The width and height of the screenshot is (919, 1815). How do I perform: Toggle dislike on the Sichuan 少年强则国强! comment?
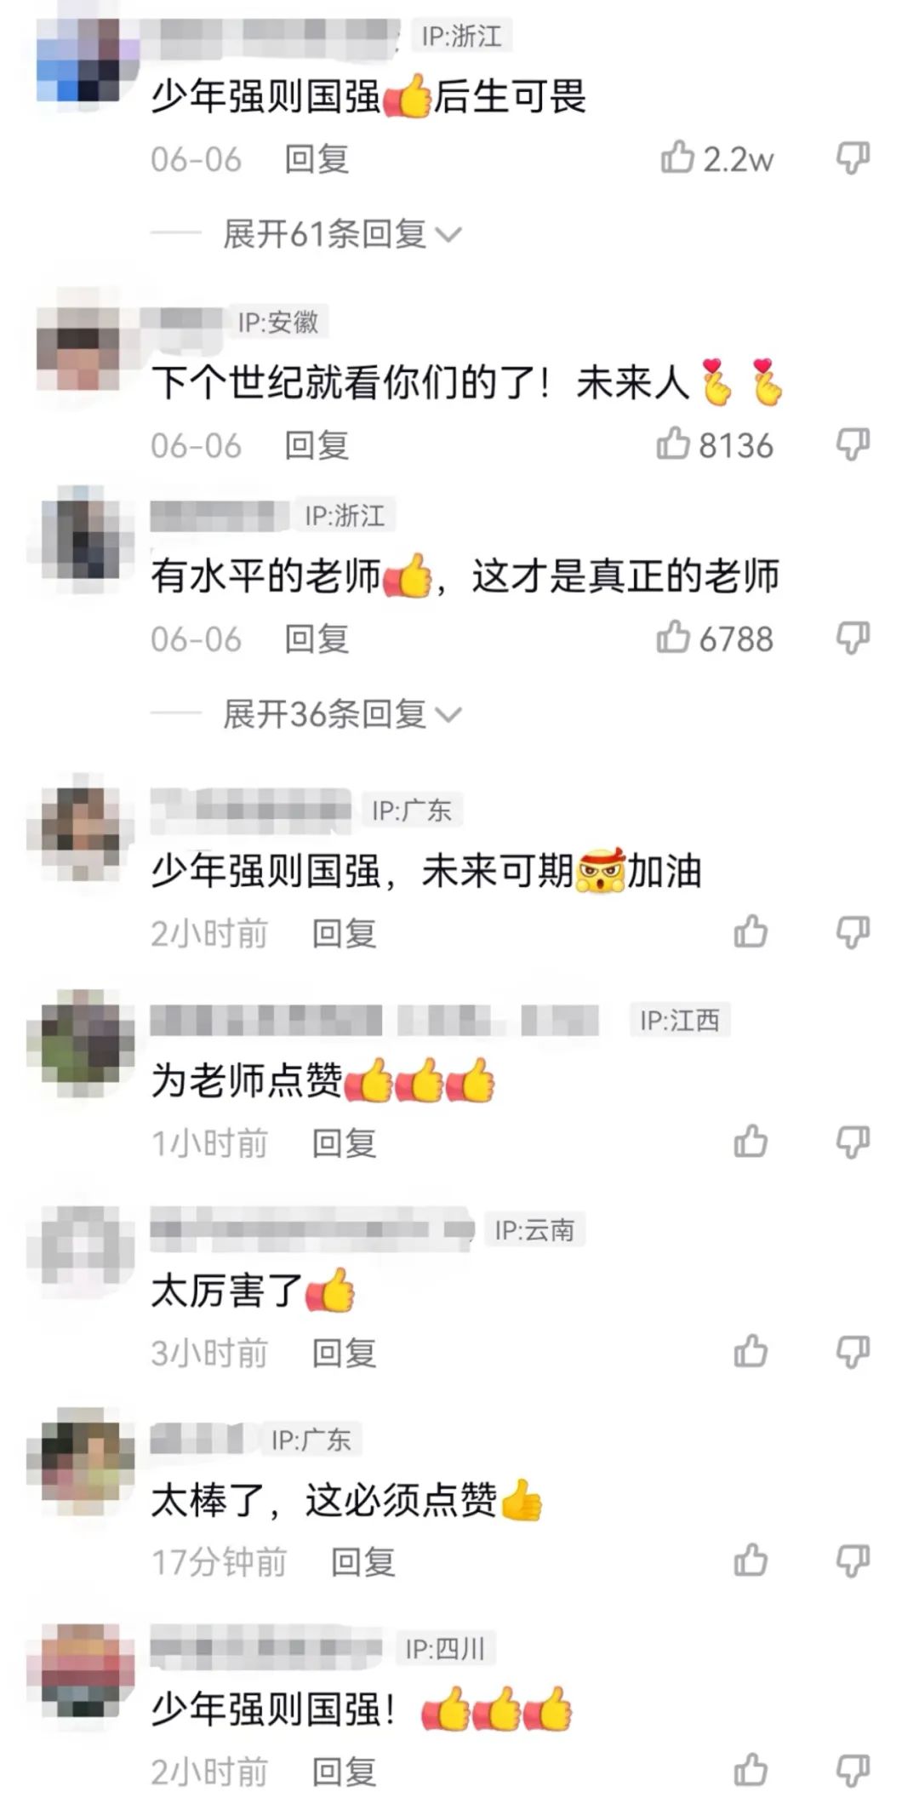coord(853,1772)
